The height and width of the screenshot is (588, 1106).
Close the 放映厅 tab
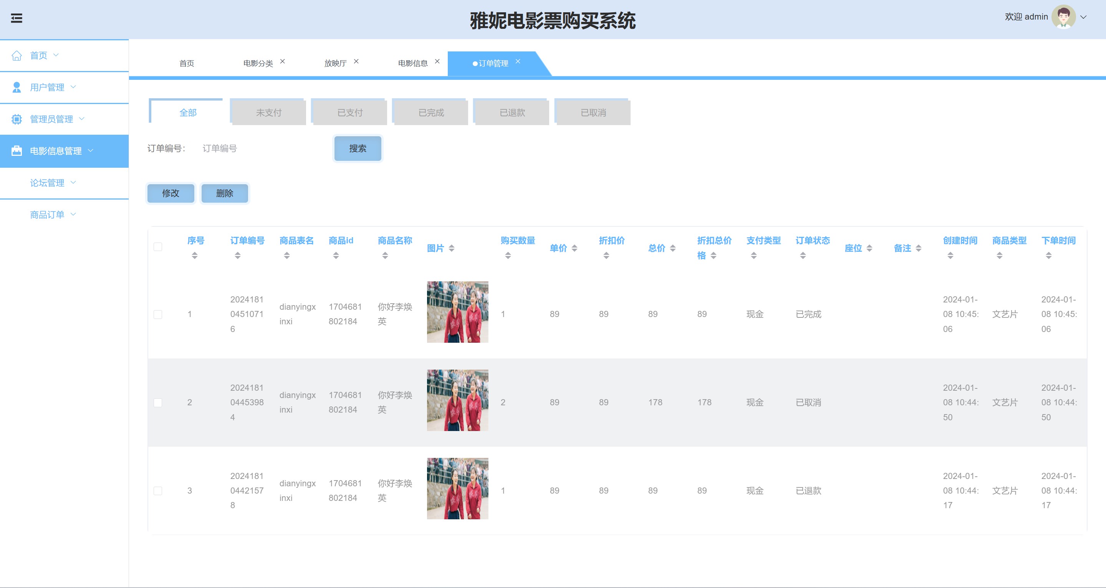(356, 61)
